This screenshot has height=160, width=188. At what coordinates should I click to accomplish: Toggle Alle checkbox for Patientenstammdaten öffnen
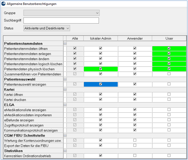tap(75, 48)
